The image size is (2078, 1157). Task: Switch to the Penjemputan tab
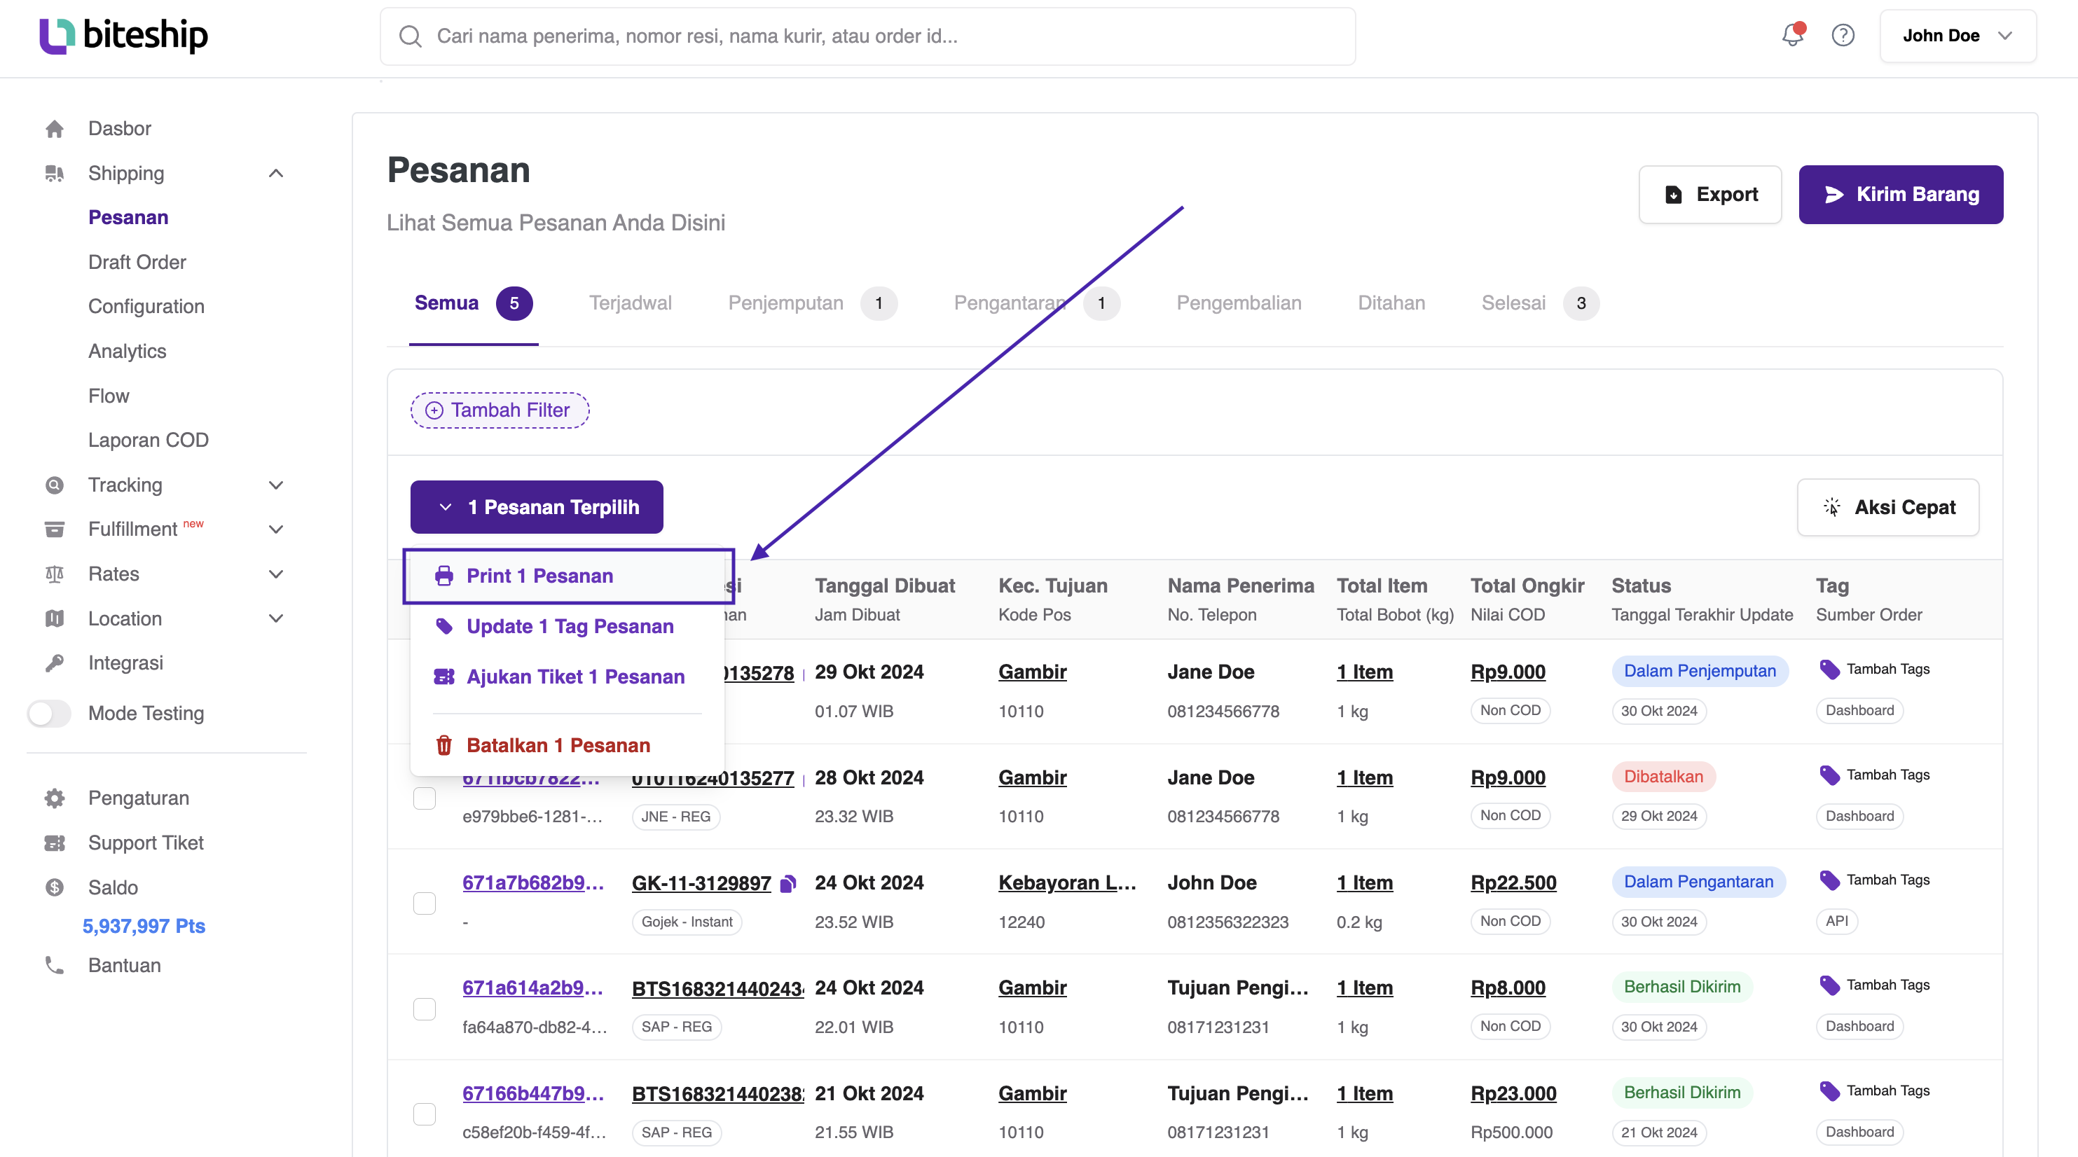pos(811,303)
